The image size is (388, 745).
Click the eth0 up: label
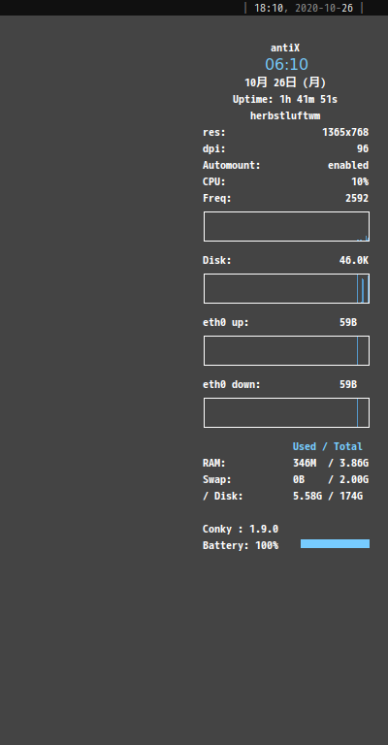click(226, 323)
